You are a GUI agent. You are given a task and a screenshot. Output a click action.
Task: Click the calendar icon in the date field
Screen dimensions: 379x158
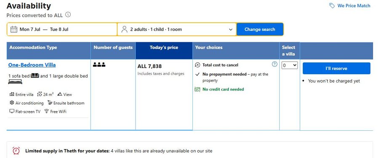(14, 29)
